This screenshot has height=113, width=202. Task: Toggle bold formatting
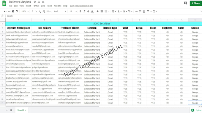click(x=80, y=11)
